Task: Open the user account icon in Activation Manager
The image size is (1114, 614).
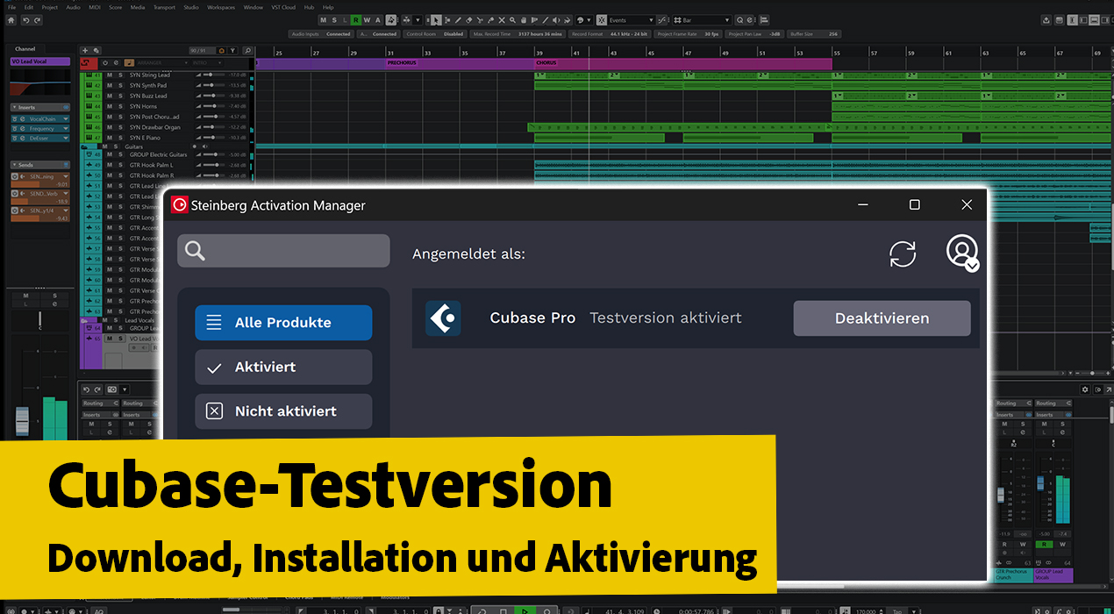Action: (x=962, y=253)
